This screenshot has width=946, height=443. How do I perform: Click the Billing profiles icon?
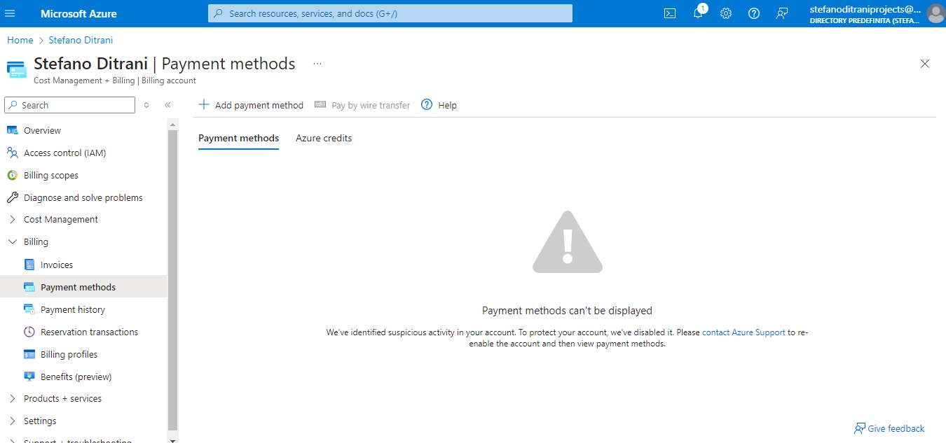point(29,354)
